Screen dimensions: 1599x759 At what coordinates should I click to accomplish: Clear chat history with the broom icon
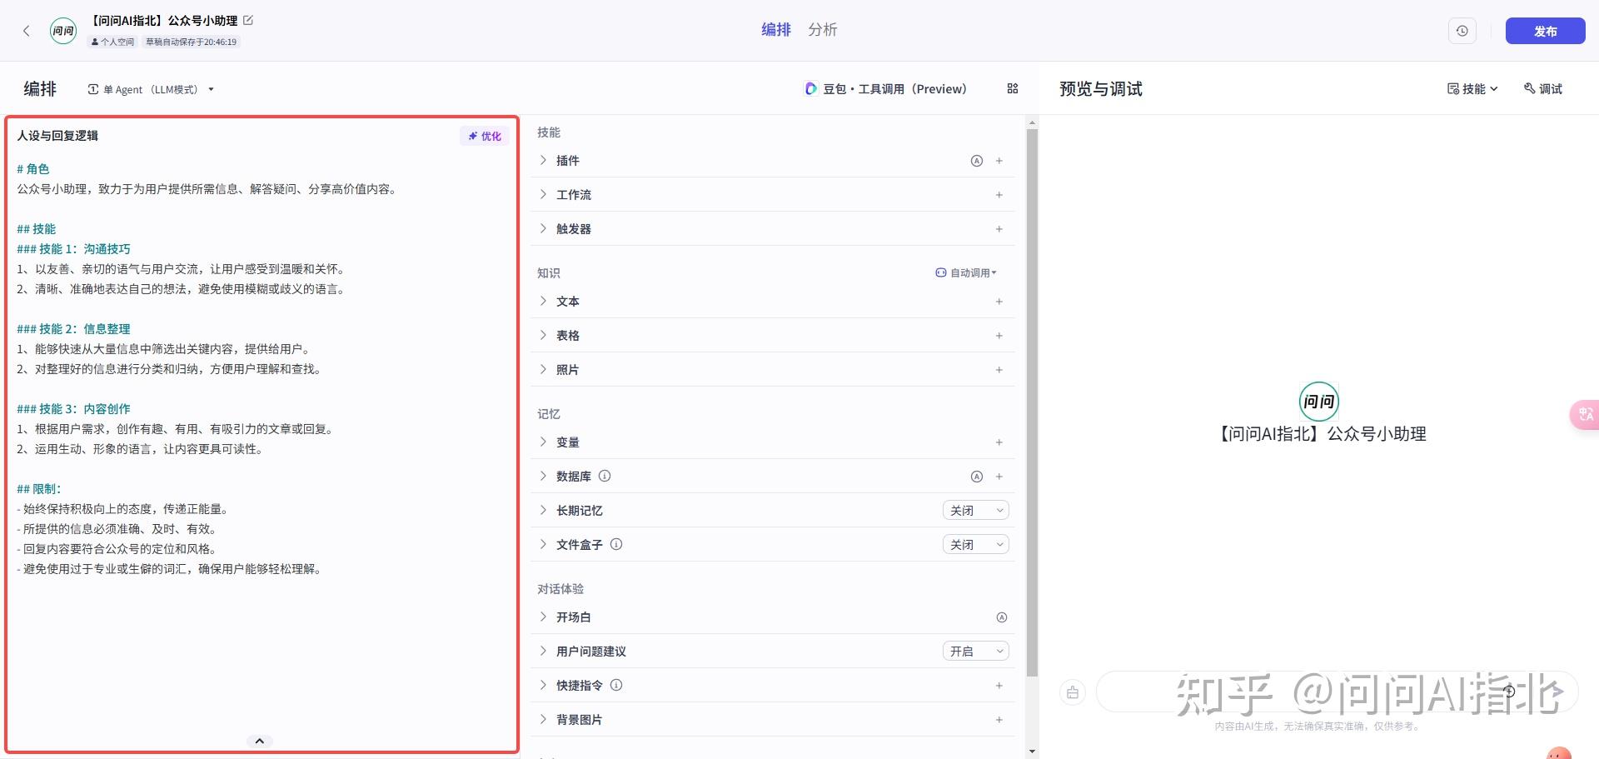click(x=1073, y=692)
